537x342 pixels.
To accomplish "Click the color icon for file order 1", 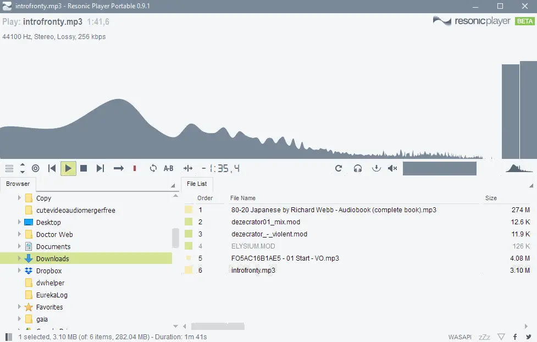I will click(x=189, y=209).
